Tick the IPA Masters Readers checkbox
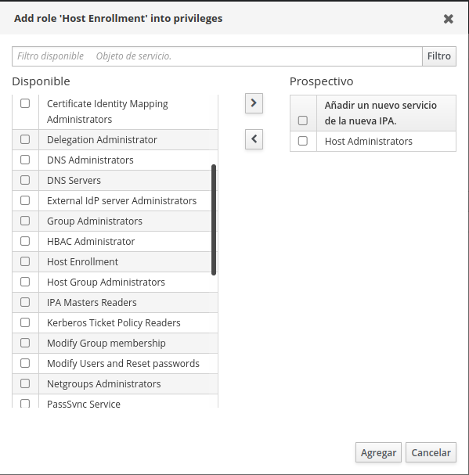Viewport: 469px width, 475px height. (25, 302)
